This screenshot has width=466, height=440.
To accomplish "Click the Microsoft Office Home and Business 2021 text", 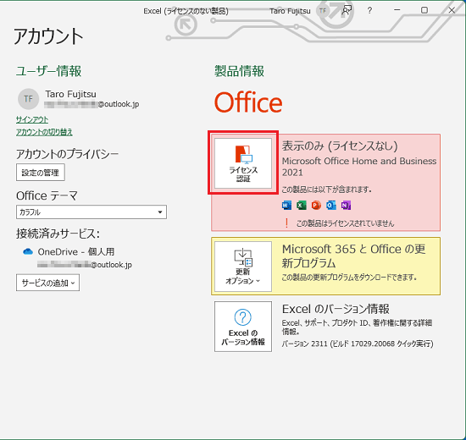I will (x=359, y=167).
